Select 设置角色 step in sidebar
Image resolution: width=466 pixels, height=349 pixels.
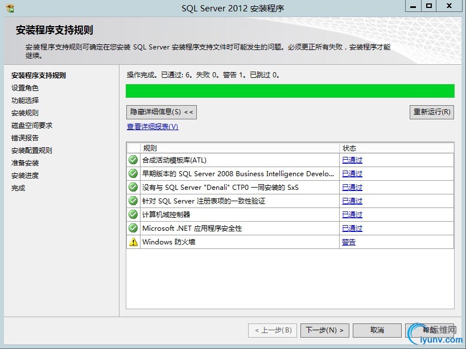[x=25, y=88]
